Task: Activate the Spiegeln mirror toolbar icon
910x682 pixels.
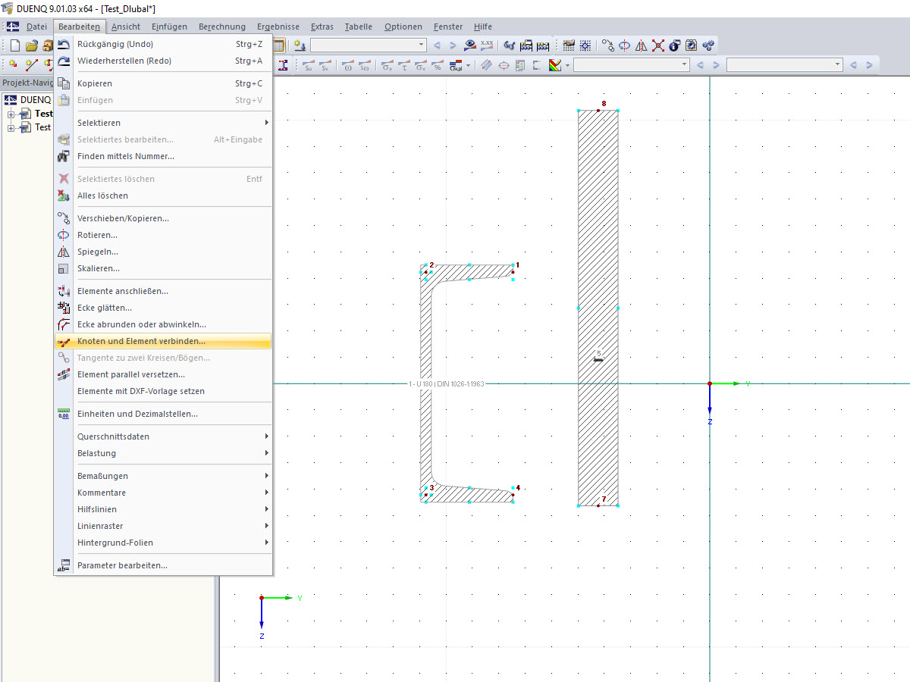Action: point(641,45)
